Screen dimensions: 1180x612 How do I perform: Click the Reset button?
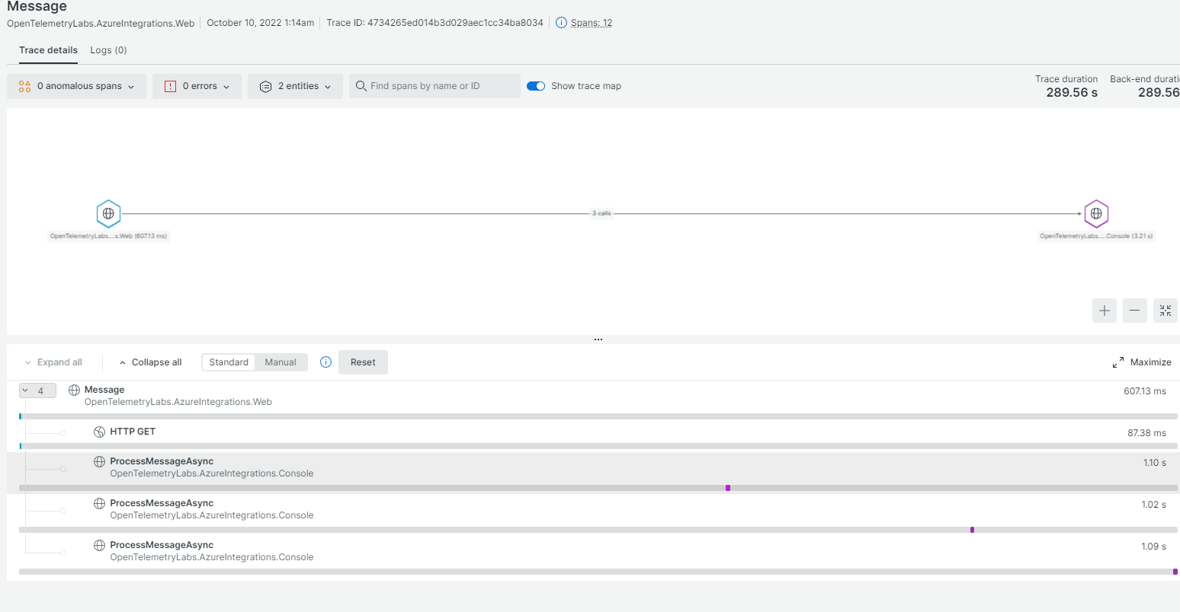pos(363,362)
